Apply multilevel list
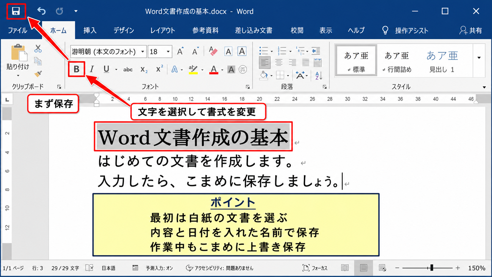 [x=300, y=51]
